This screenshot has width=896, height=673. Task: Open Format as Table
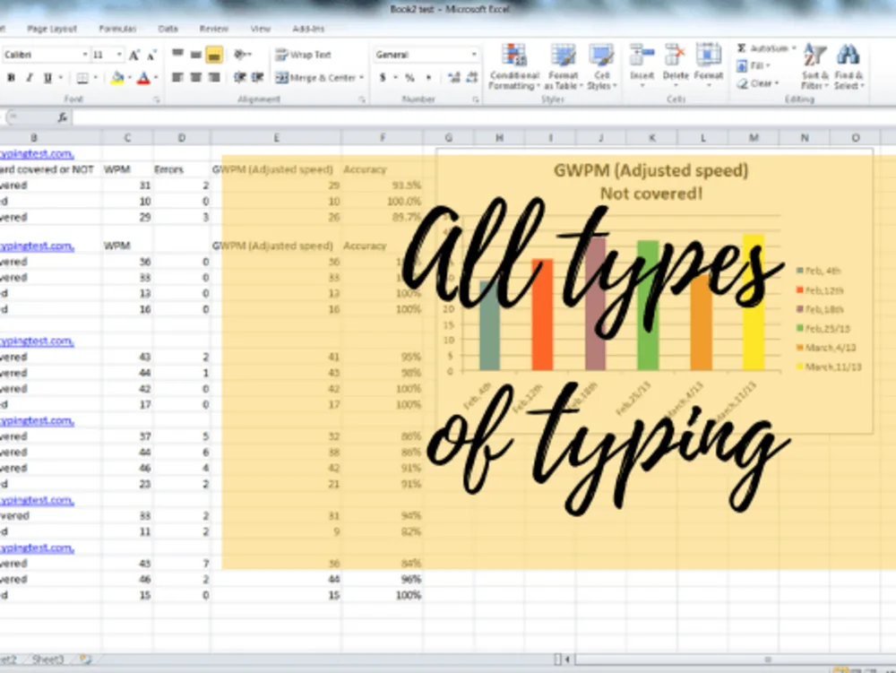coord(563,67)
